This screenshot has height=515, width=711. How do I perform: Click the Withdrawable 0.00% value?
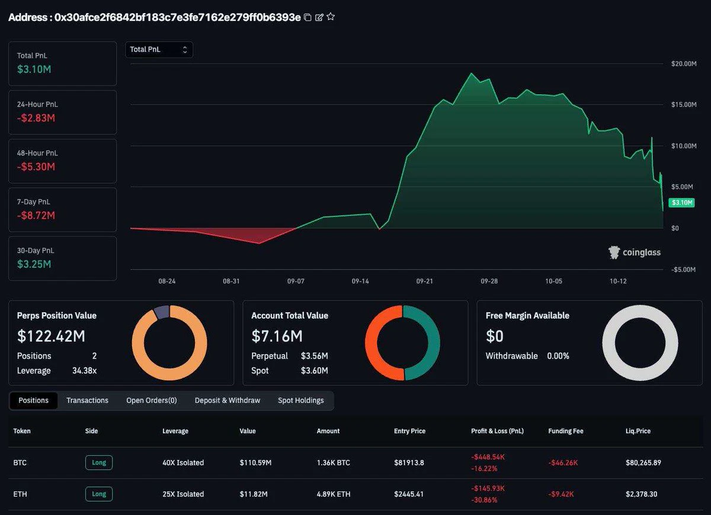click(x=558, y=356)
